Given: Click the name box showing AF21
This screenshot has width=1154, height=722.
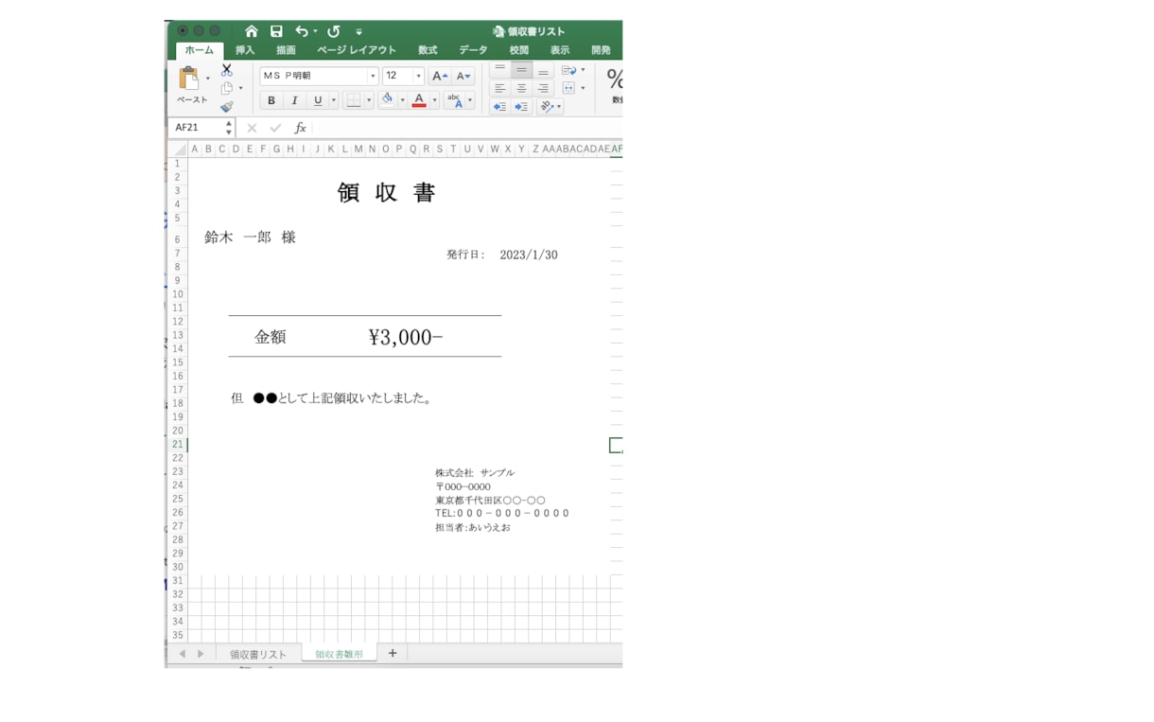Looking at the screenshot, I should coord(197,128).
